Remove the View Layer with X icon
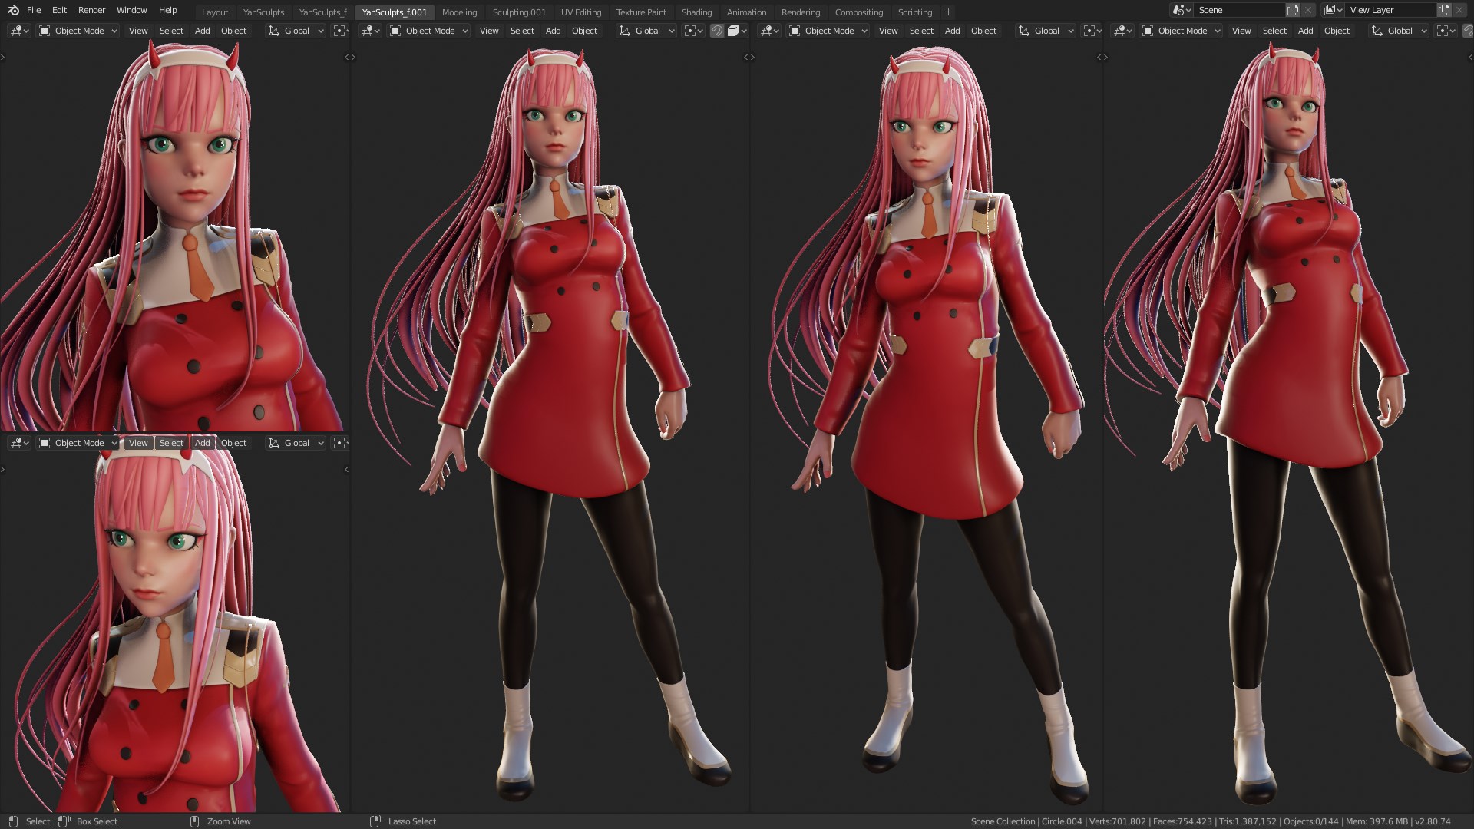Image resolution: width=1474 pixels, height=829 pixels. pyautogui.click(x=1459, y=10)
